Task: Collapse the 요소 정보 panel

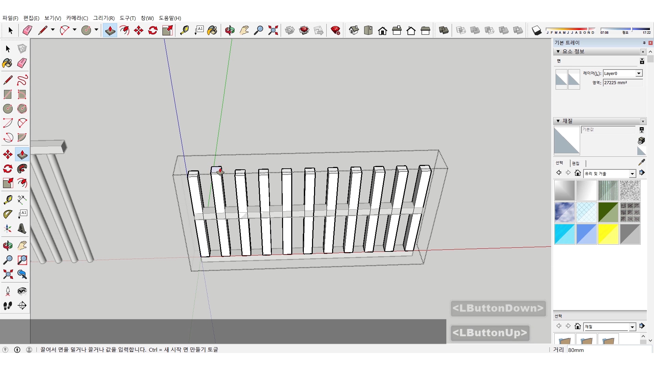Action: [x=558, y=51]
